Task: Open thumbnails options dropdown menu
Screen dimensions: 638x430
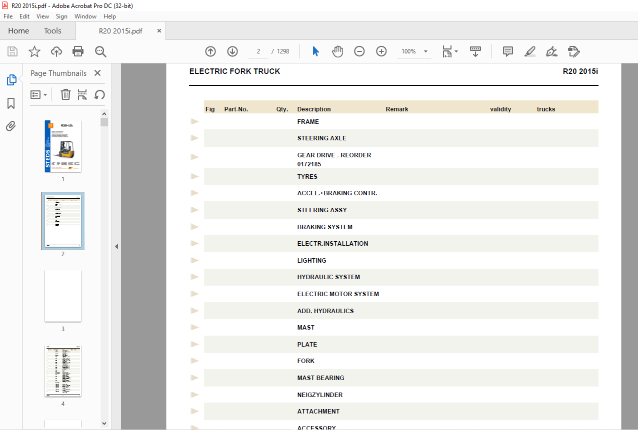Action: pos(39,94)
